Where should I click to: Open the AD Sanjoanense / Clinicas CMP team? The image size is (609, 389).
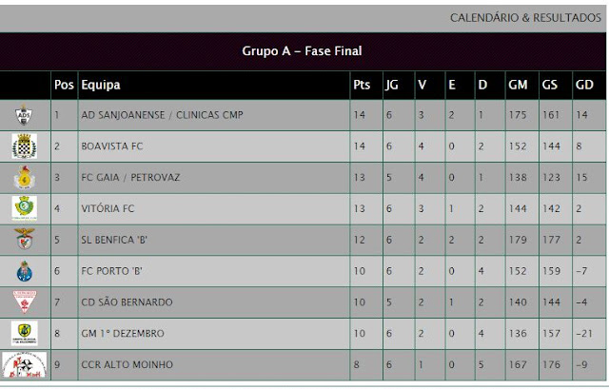[x=162, y=115]
